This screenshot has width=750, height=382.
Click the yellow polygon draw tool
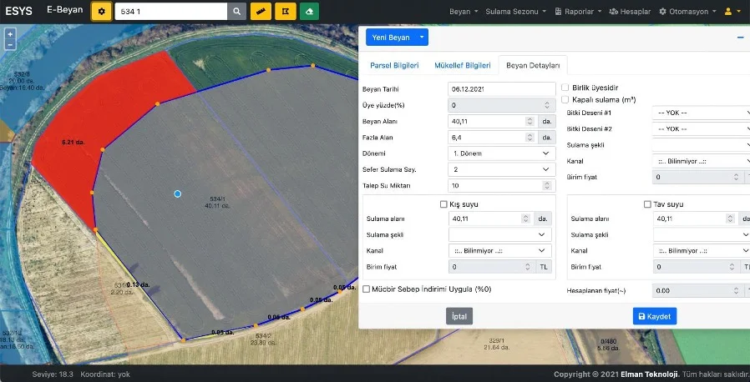[286, 12]
